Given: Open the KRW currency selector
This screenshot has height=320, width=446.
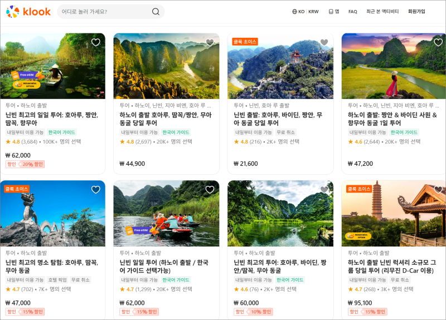Looking at the screenshot, I should point(313,12).
